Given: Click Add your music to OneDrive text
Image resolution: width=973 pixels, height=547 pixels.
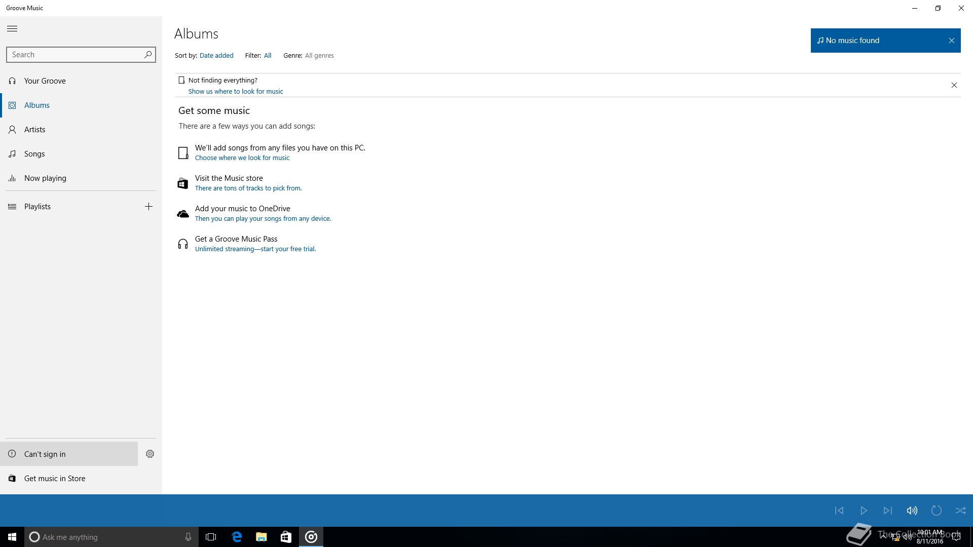Looking at the screenshot, I should 243,209.
